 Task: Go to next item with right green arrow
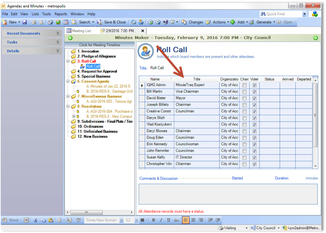(x=315, y=38)
